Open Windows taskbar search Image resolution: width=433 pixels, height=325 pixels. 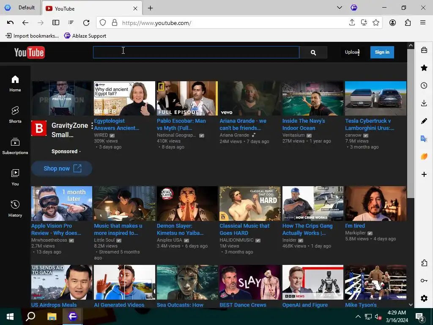(x=30, y=317)
